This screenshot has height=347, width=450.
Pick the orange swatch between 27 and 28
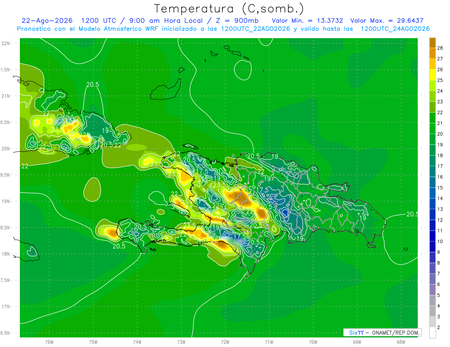[x=432, y=53]
